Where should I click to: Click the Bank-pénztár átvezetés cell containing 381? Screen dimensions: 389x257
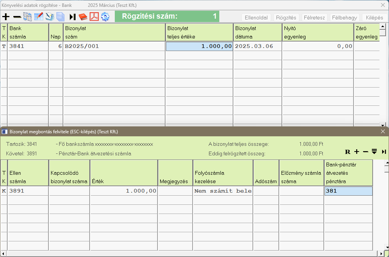point(348,191)
